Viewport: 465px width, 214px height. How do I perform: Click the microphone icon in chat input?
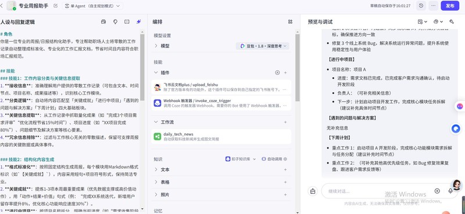coord(450,191)
